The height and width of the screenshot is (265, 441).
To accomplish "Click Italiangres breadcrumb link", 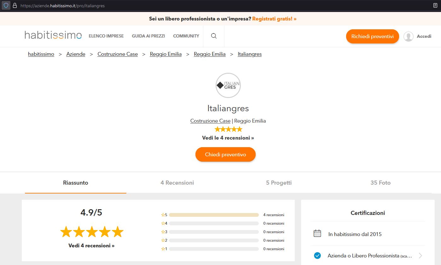I will click(250, 54).
